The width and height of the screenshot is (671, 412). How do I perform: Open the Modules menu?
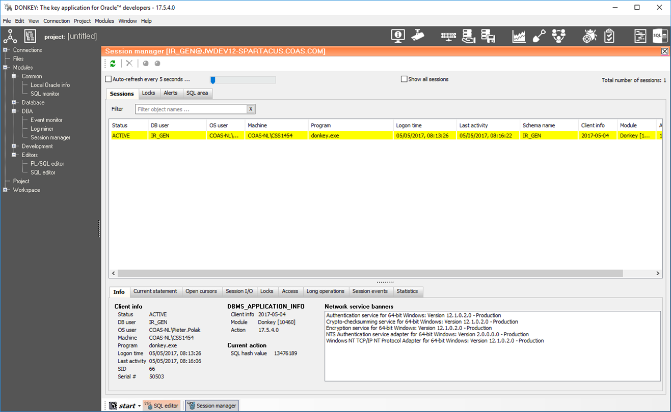coord(104,21)
